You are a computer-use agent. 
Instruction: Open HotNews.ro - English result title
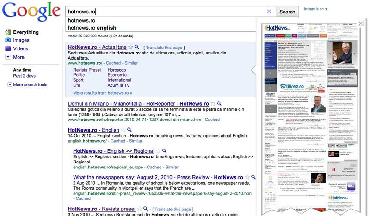(93, 130)
